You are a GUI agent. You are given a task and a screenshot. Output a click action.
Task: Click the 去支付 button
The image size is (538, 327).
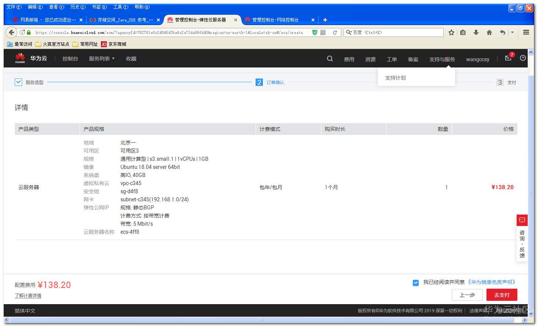pyautogui.click(x=502, y=295)
